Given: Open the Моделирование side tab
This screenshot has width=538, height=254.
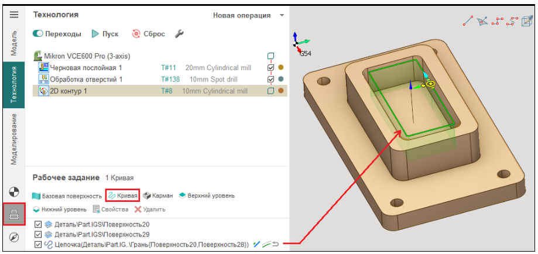Looking at the screenshot, I should point(14,138).
